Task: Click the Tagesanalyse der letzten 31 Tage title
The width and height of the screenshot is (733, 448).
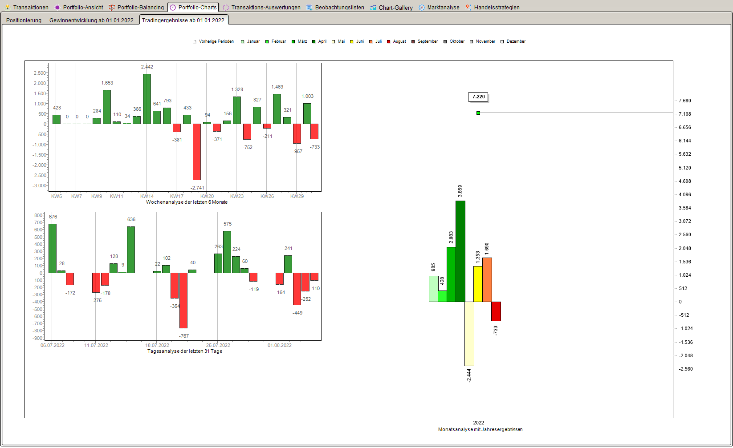Action: pos(185,351)
